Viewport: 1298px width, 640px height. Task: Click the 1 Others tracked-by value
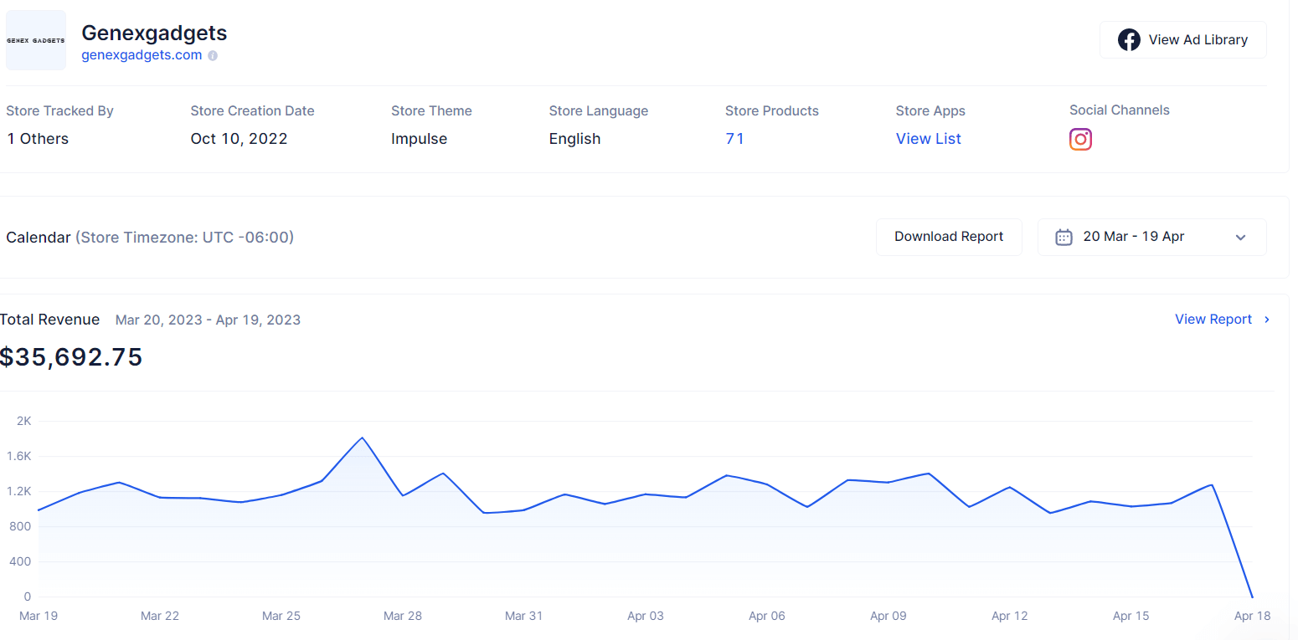[x=38, y=139]
